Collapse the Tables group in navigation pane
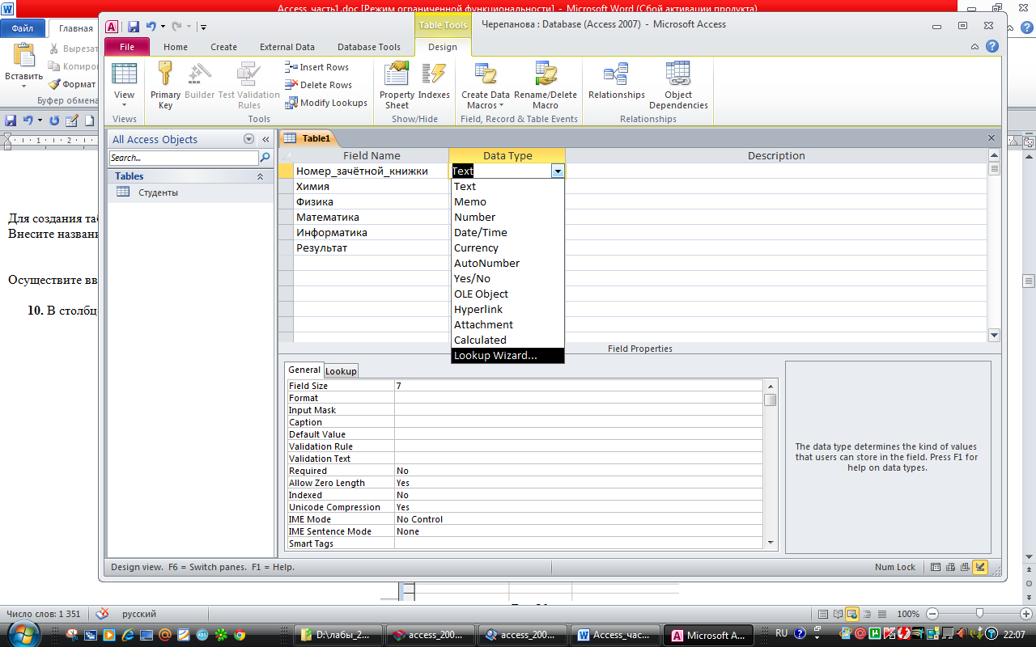1036x647 pixels. pyautogui.click(x=260, y=176)
